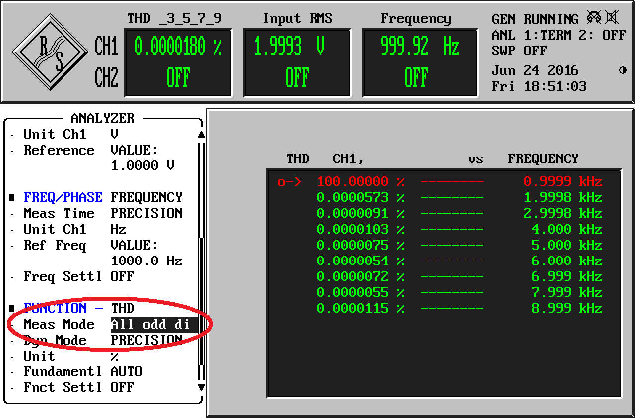Select harmonic value 0.0000573 %
The width and height of the screenshot is (635, 418).
361,198
